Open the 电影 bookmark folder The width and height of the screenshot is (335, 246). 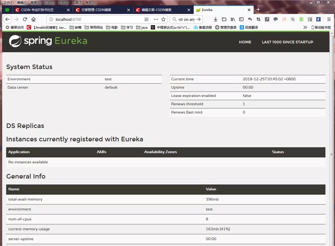(x=112, y=27)
